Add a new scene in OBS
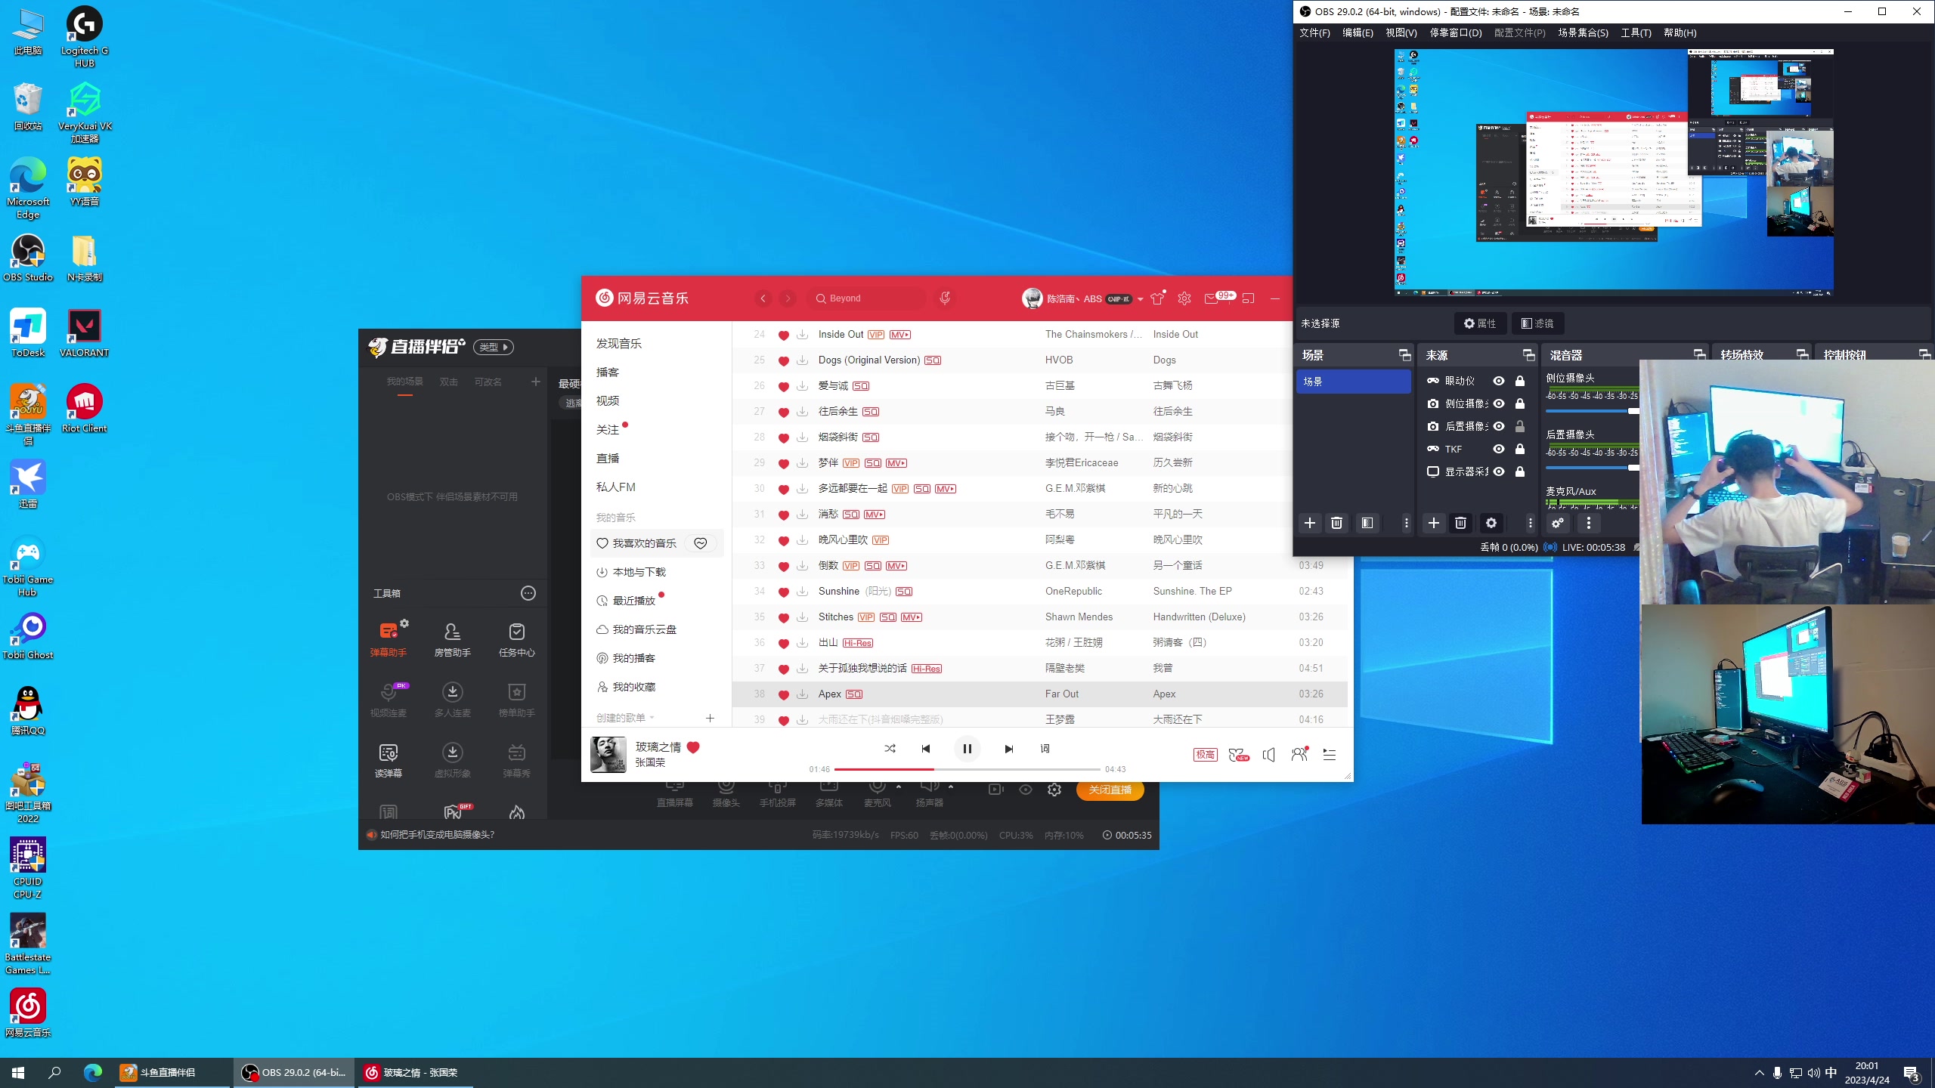Screen dimensions: 1935x1088 [1310, 523]
